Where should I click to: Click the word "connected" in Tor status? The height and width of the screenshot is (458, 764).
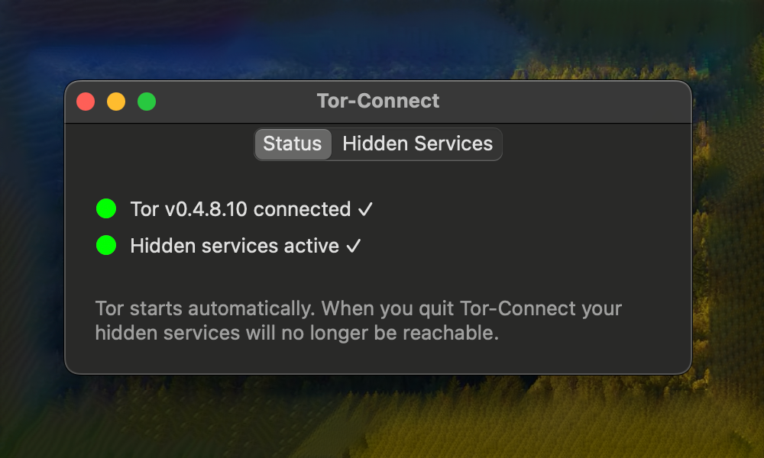pyautogui.click(x=302, y=209)
